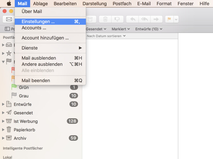Click the Gesendet paper plane icon
The image size is (213, 159).
point(9,113)
